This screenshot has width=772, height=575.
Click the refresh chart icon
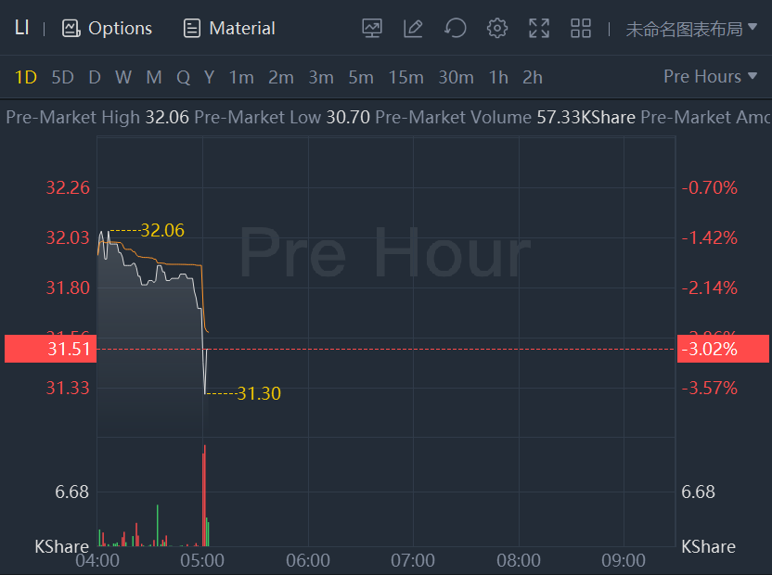[455, 28]
